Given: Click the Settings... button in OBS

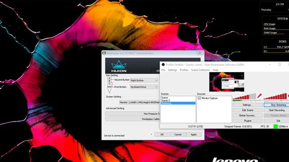Looking at the screenshot, I should [x=247, y=105].
